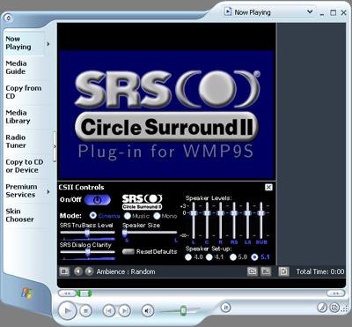This screenshot has width=352, height=327.
Task: Click the Select Now Playing options icon
Action: point(64,271)
